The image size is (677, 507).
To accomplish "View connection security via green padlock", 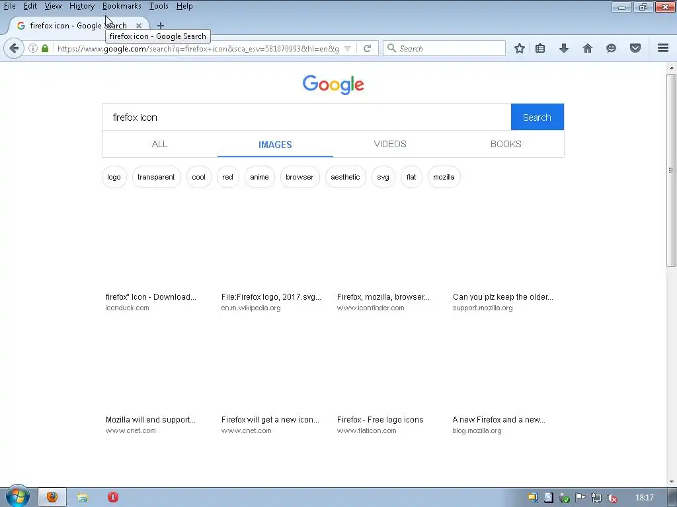I will coord(45,48).
